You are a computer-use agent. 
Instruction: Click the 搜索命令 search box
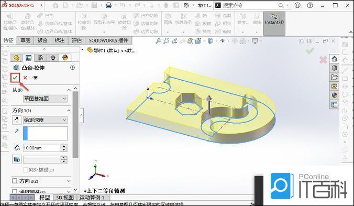[x=249, y=5]
